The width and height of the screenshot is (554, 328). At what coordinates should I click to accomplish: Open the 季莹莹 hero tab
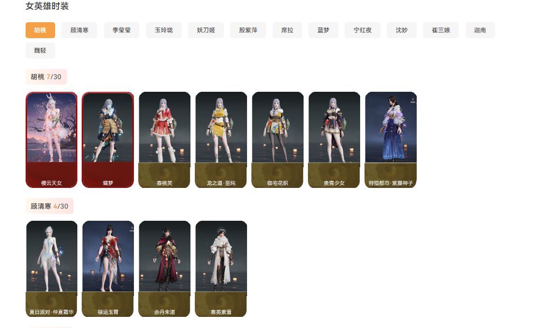click(x=121, y=30)
